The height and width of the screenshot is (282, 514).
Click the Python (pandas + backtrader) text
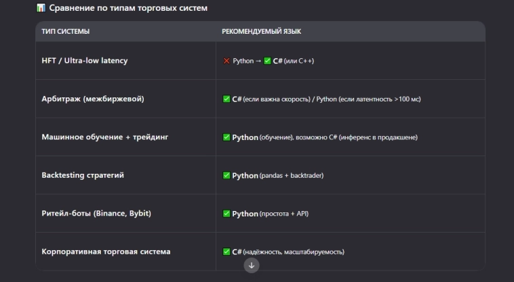click(x=278, y=176)
